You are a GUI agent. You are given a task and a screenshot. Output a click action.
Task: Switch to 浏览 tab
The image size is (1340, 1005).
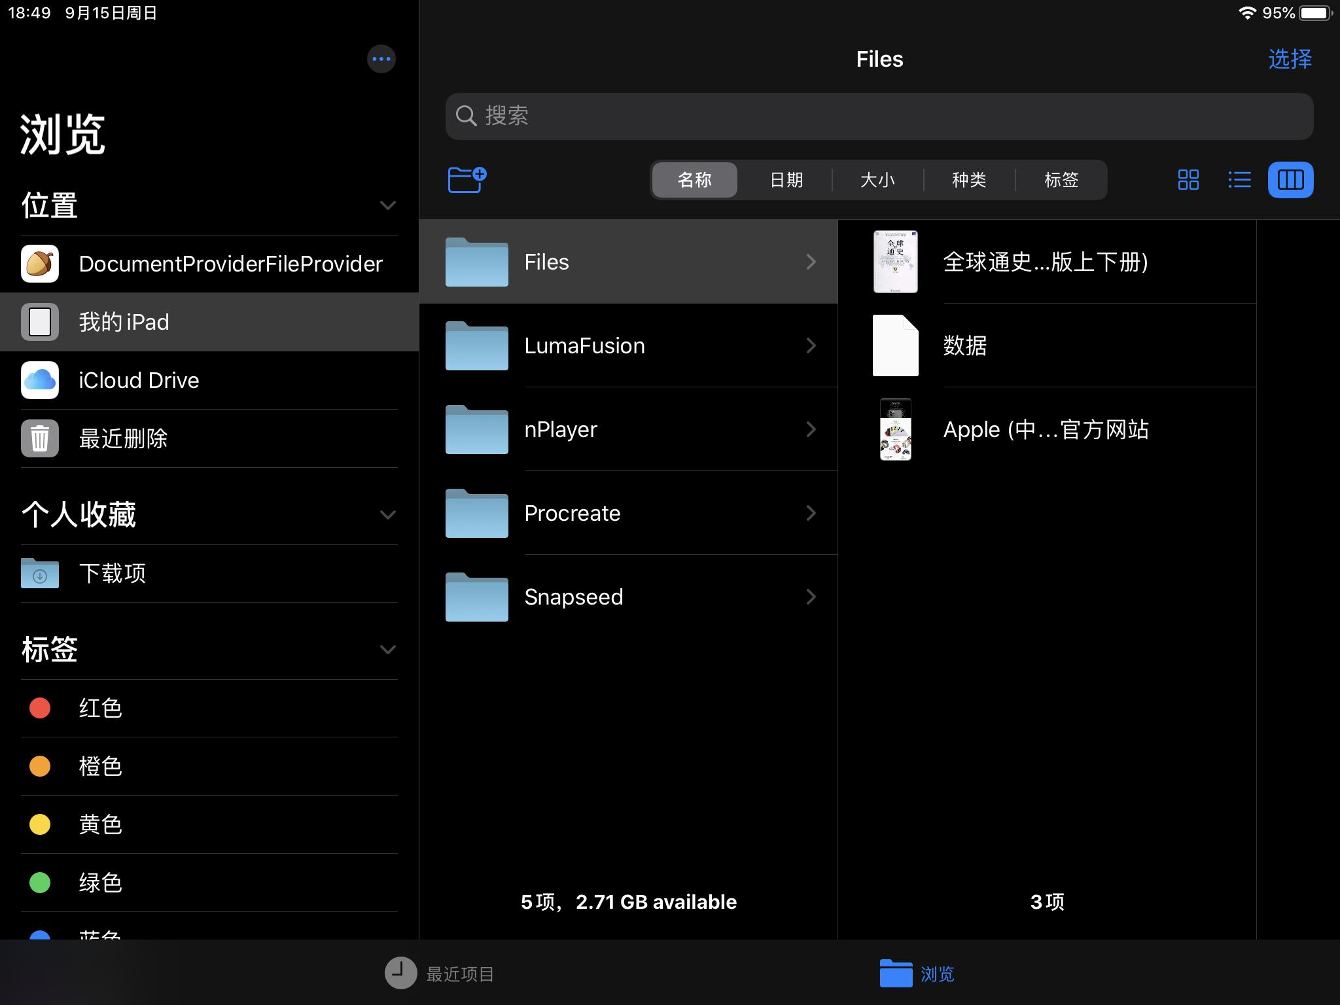(x=917, y=974)
